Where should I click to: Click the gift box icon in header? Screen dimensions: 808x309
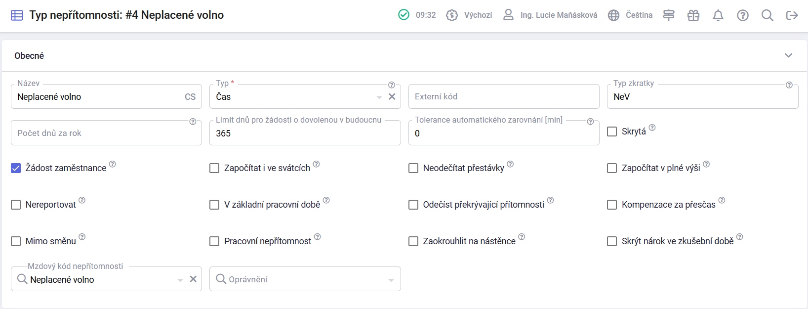pyautogui.click(x=693, y=15)
